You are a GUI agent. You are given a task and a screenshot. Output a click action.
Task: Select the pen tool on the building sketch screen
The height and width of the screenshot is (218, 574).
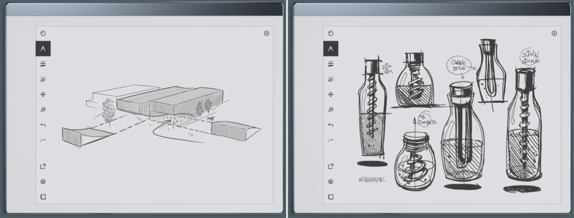coord(43,49)
